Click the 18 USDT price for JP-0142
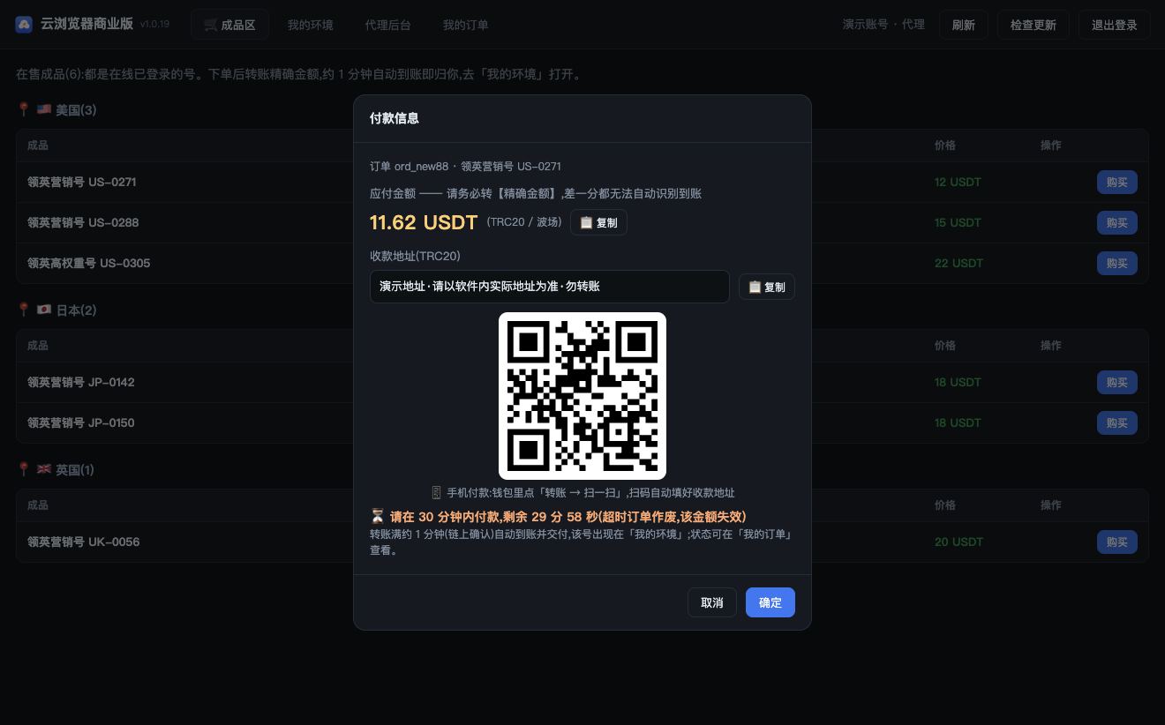 click(958, 382)
